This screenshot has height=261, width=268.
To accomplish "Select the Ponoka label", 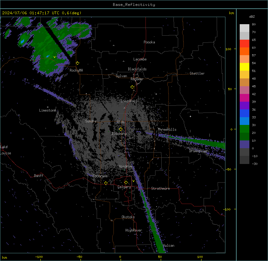I will (149, 42).
